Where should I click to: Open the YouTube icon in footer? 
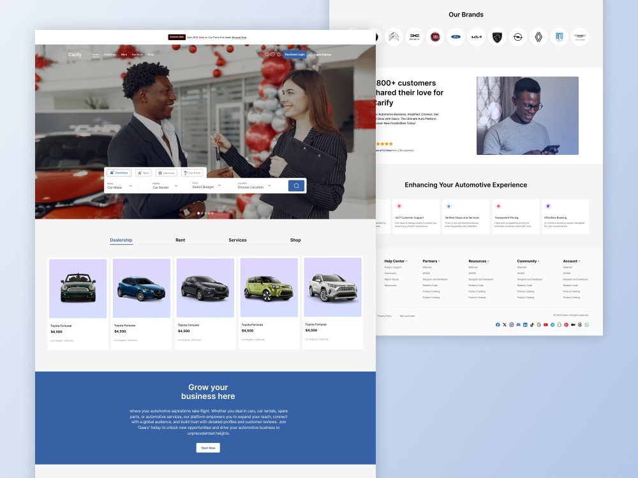(545, 325)
